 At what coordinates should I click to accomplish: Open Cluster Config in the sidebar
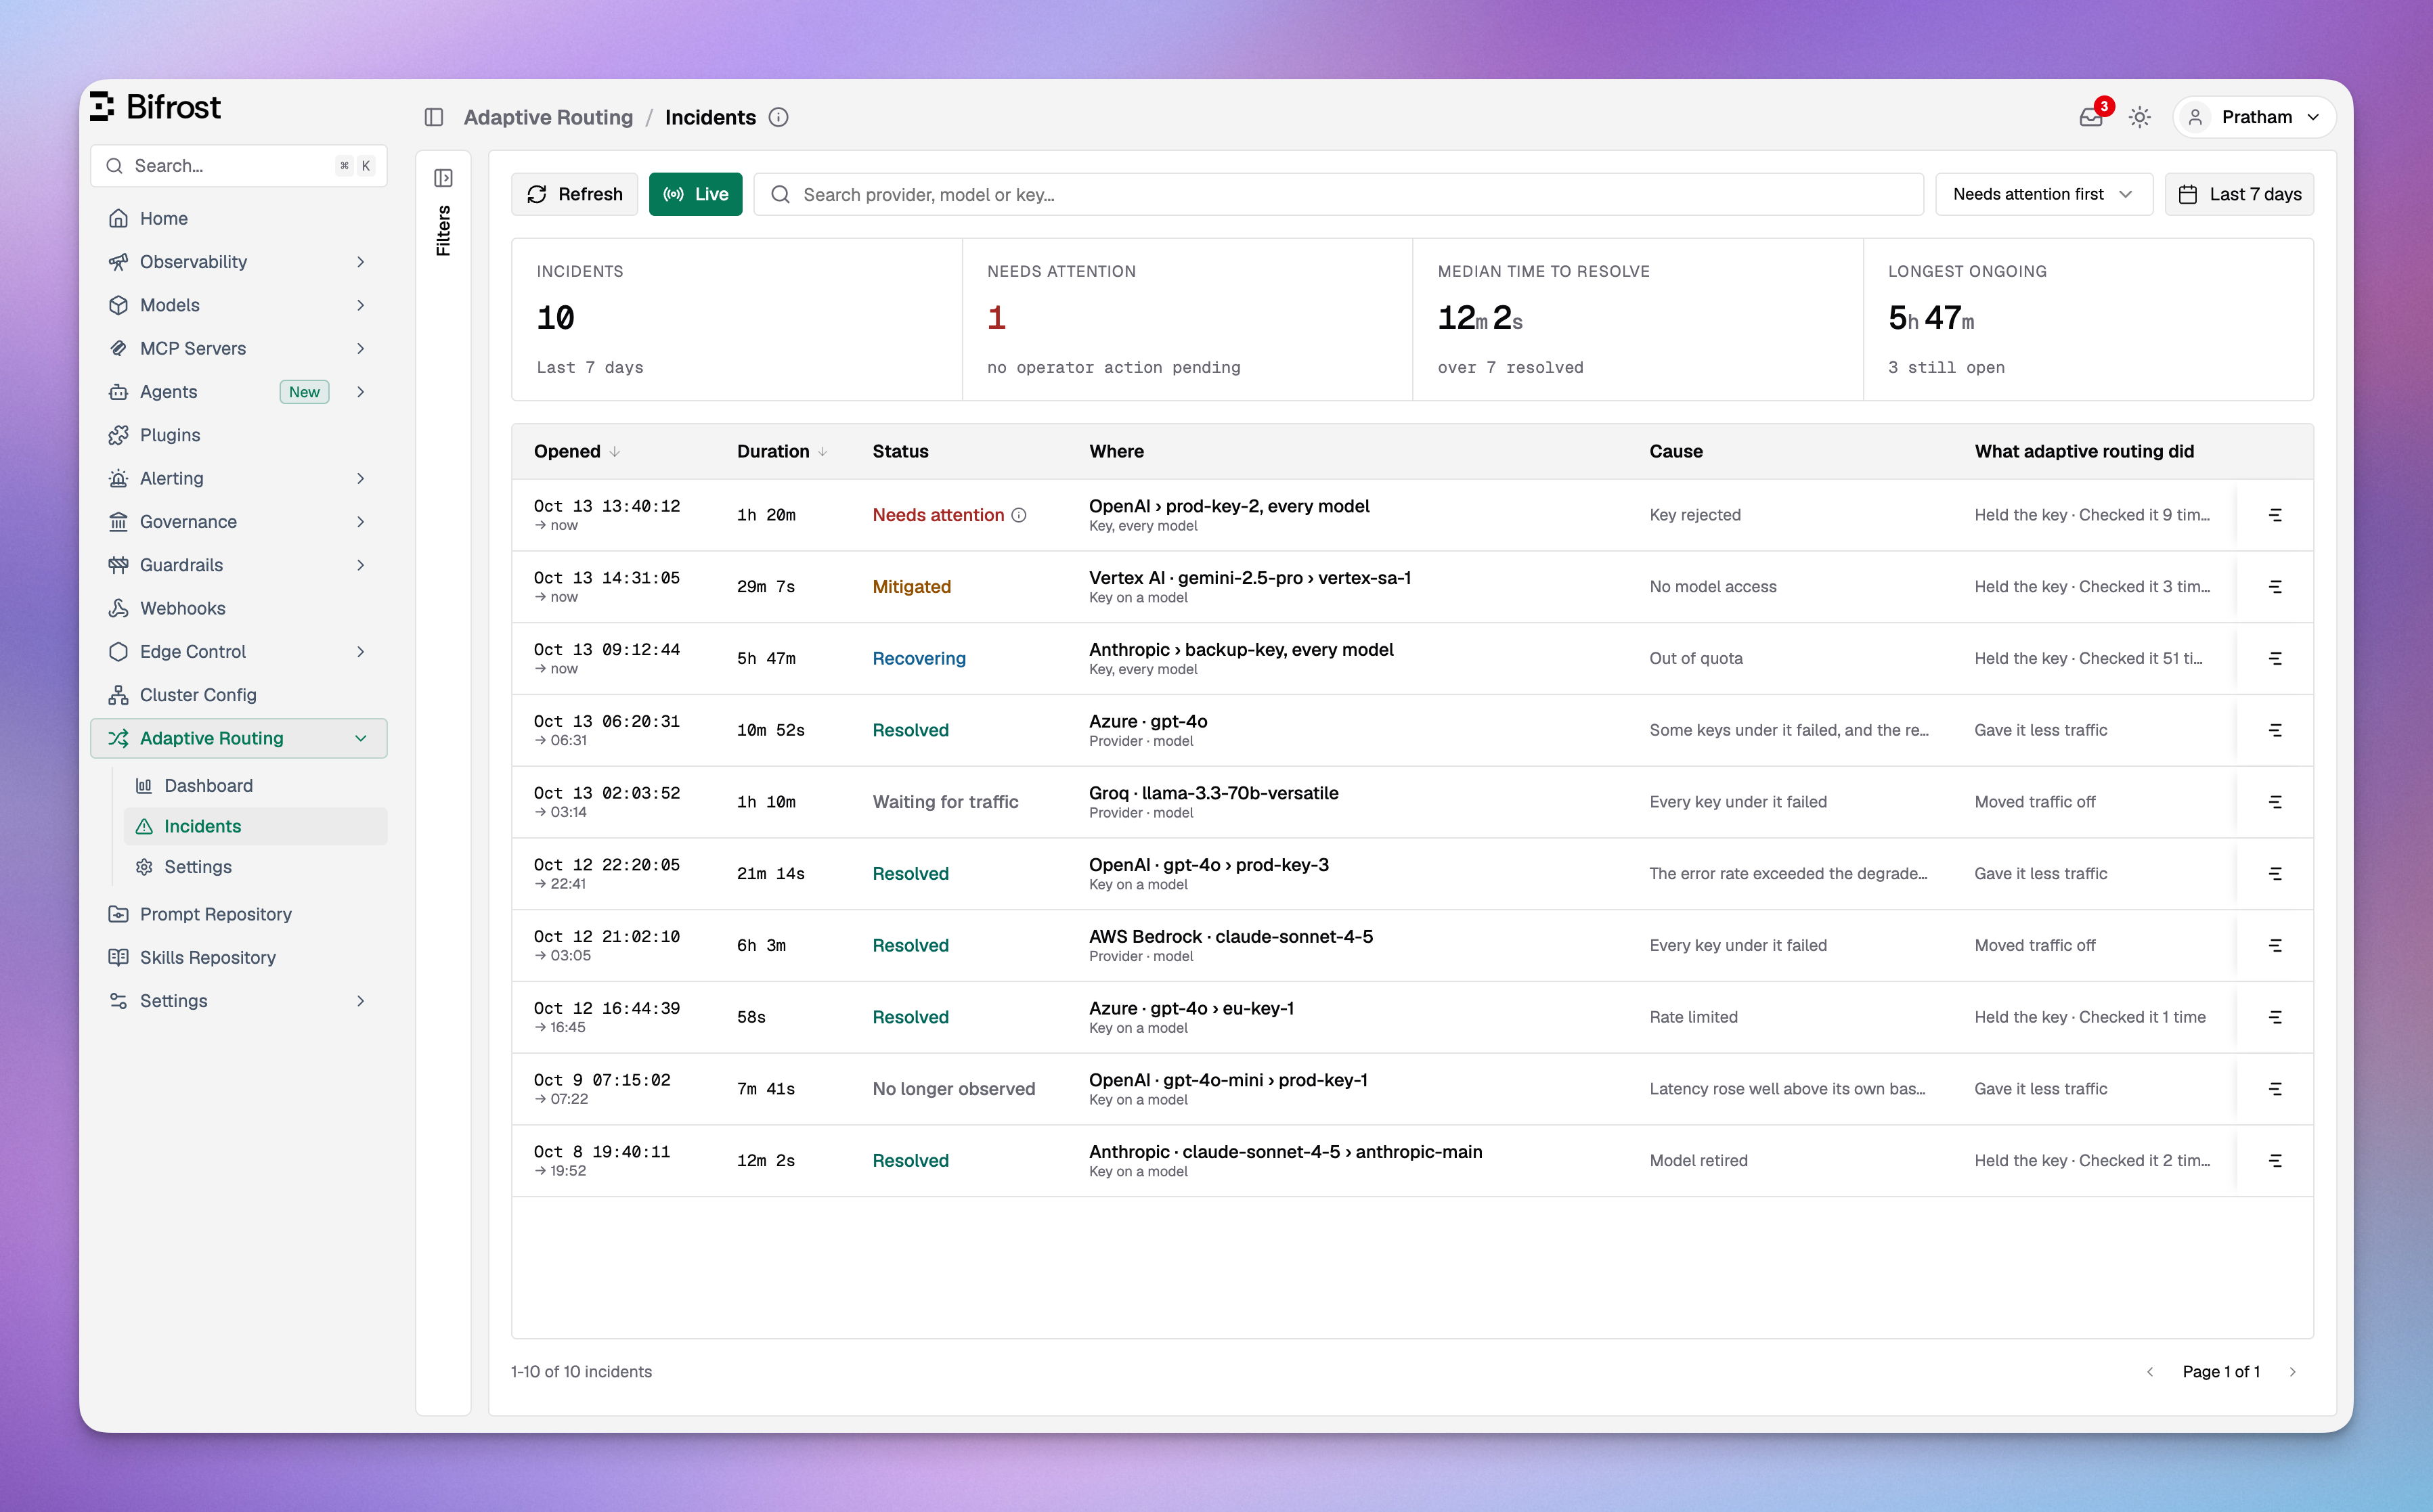coord(238,695)
